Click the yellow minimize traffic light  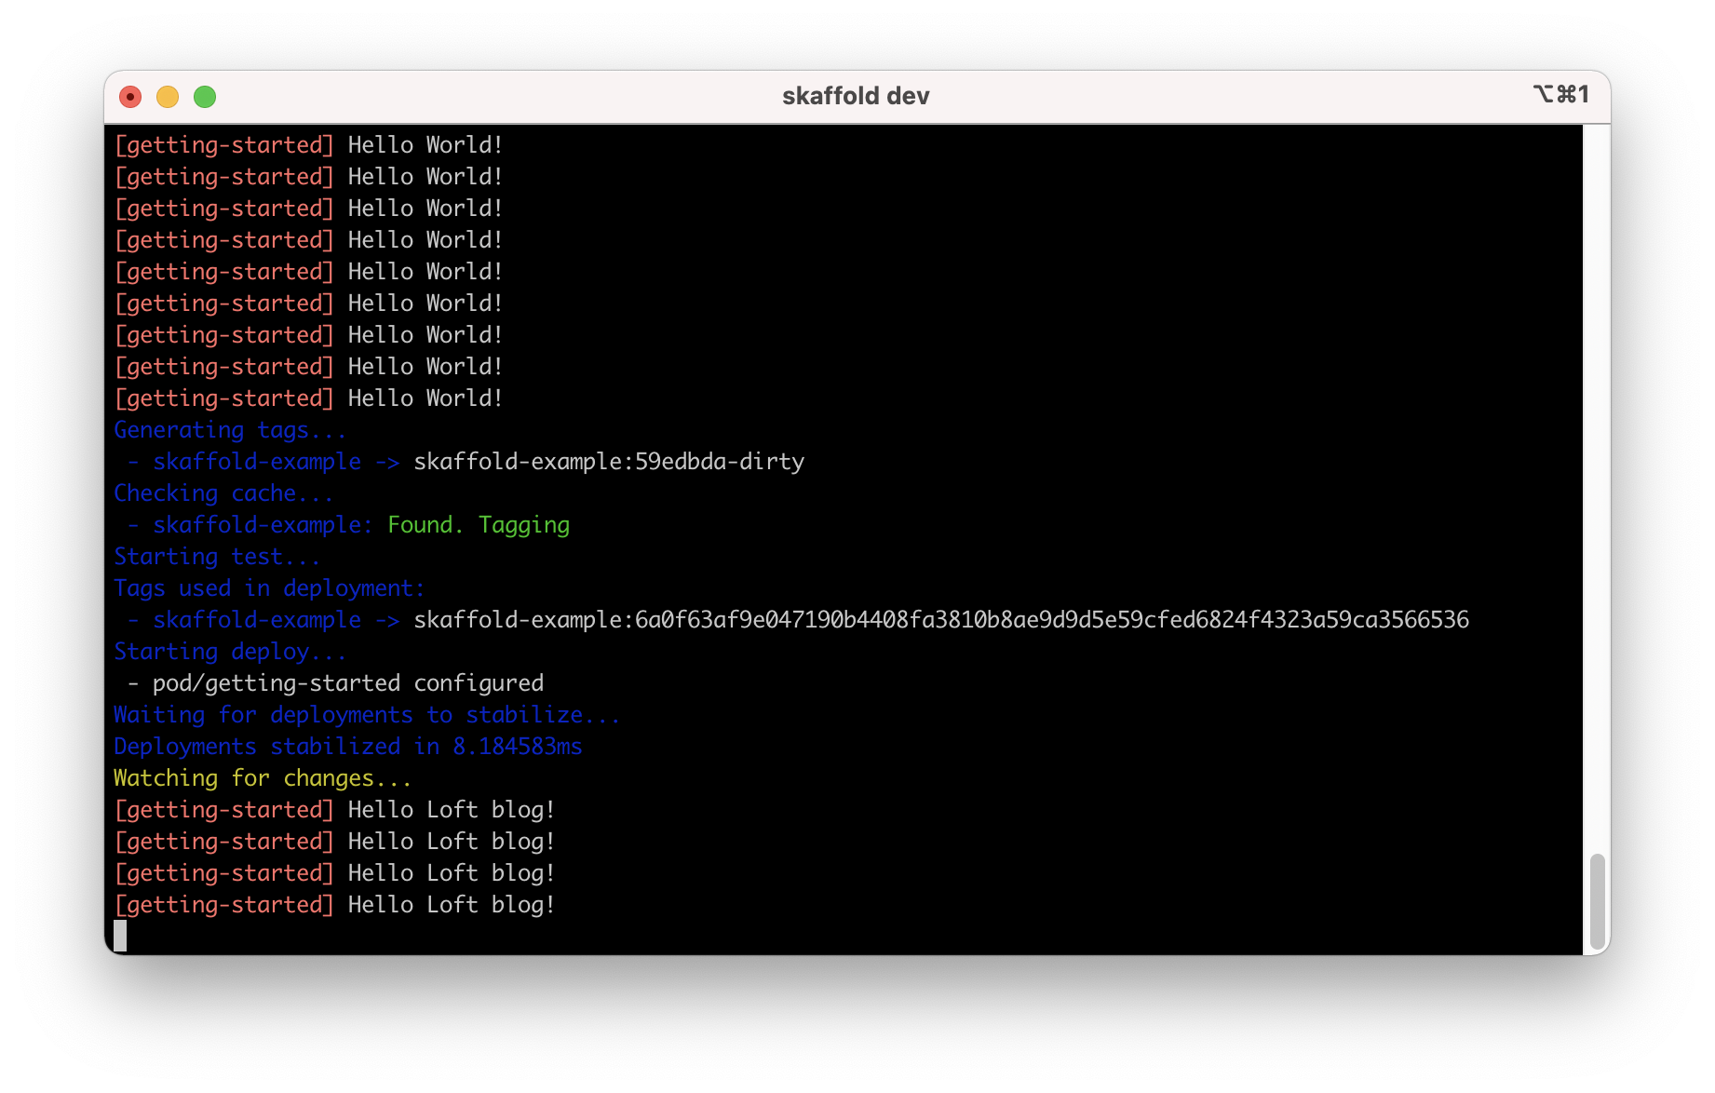point(168,96)
